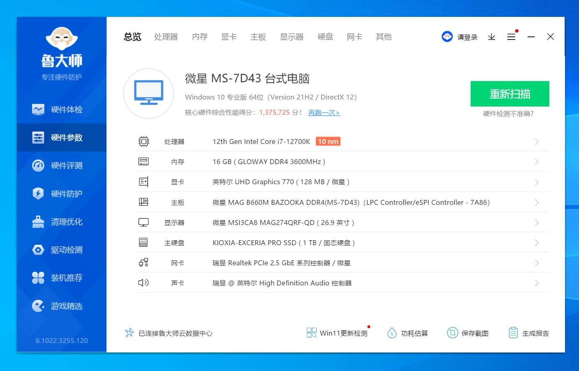The image size is (579, 371).
Task: Click 请登录 to sign in
Action: [467, 37]
